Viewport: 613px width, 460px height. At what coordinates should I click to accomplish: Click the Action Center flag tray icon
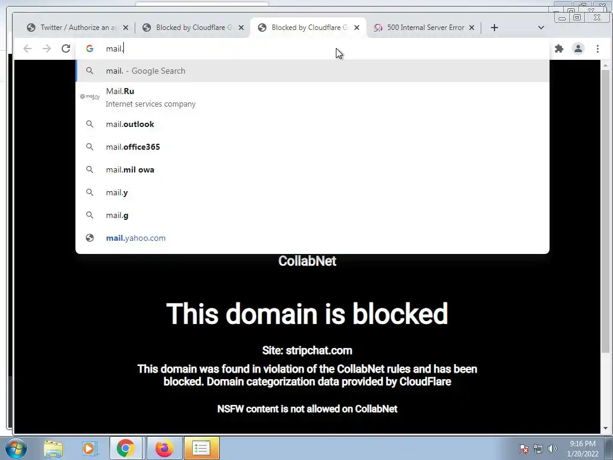pyautogui.click(x=524, y=449)
